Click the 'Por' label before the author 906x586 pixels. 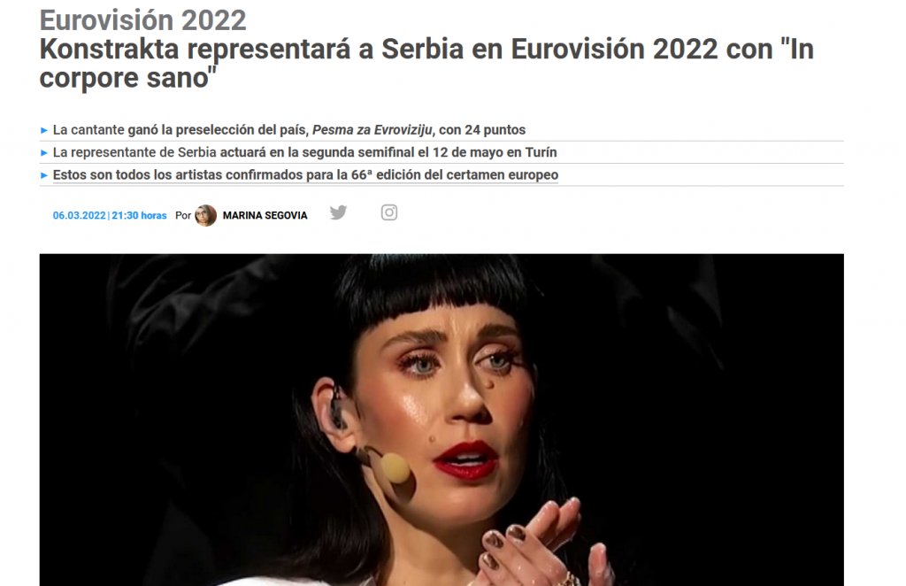183,216
